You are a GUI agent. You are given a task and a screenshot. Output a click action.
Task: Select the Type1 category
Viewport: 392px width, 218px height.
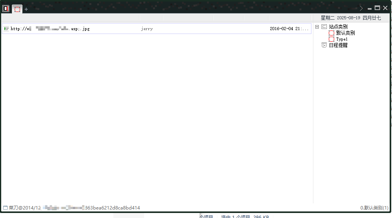click(342, 39)
